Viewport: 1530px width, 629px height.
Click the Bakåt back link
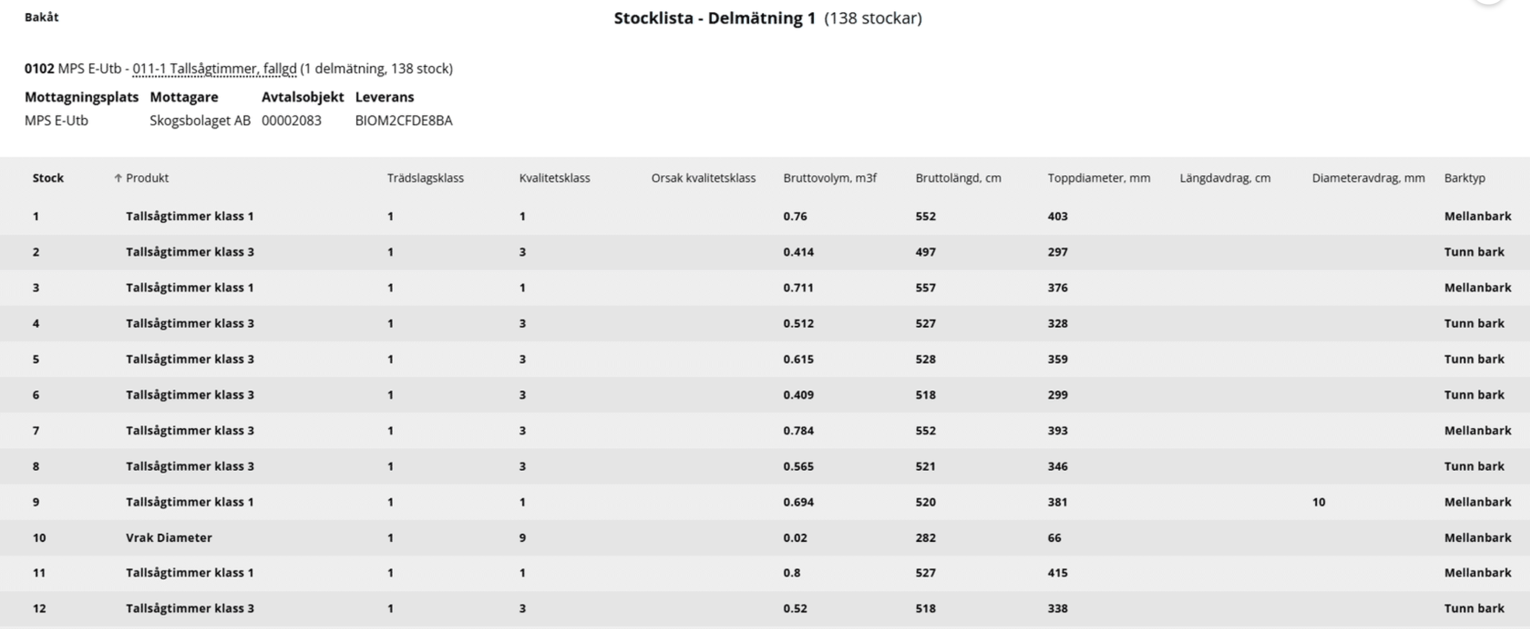(x=41, y=17)
